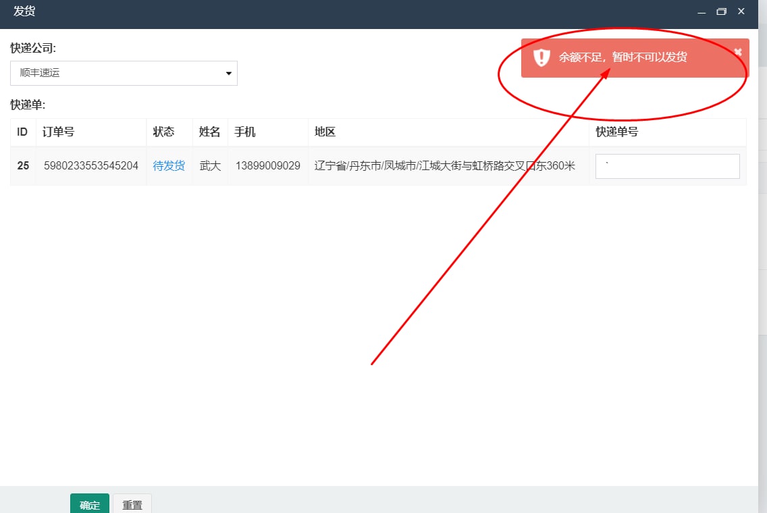Click the shield warning icon in alert
Image resolution: width=767 pixels, height=513 pixels.
pos(541,58)
